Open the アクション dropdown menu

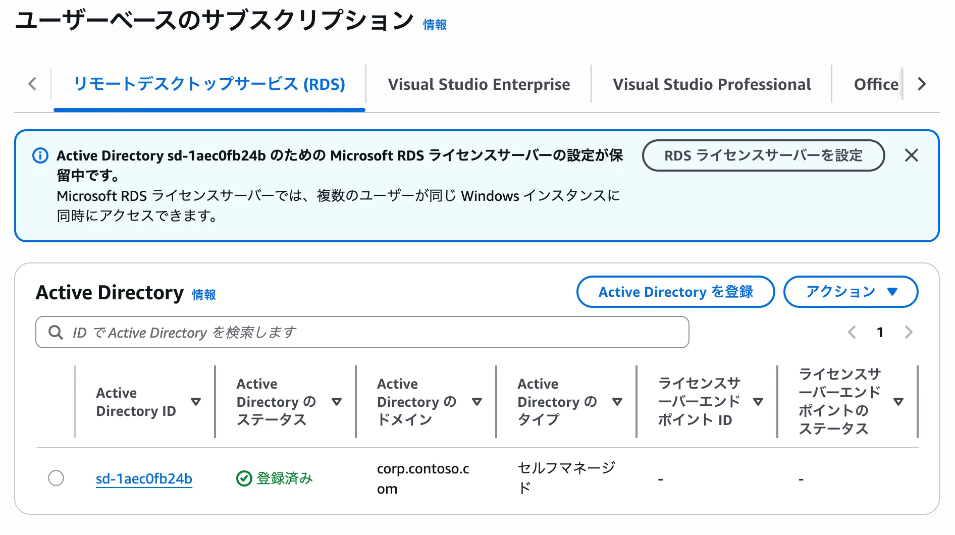850,291
